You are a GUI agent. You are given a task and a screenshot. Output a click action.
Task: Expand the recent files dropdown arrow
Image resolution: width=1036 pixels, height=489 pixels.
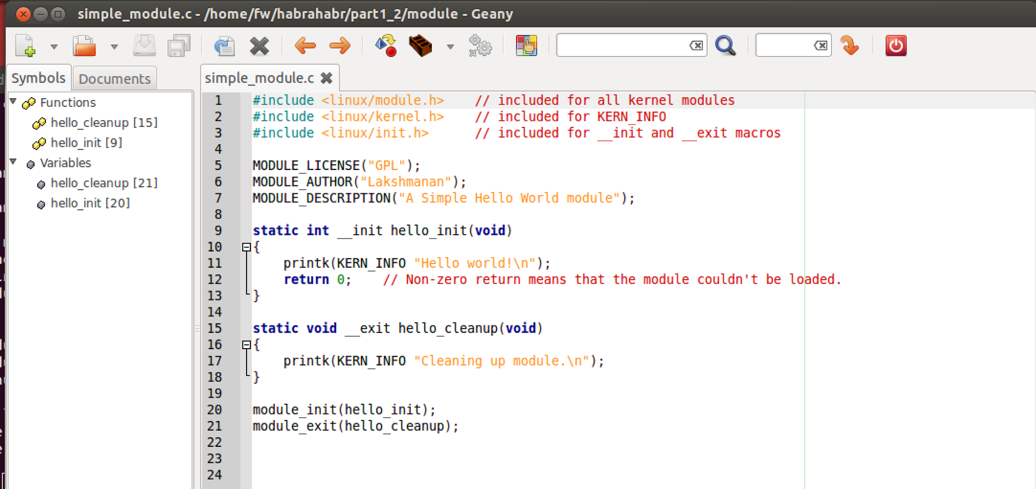pos(114,46)
